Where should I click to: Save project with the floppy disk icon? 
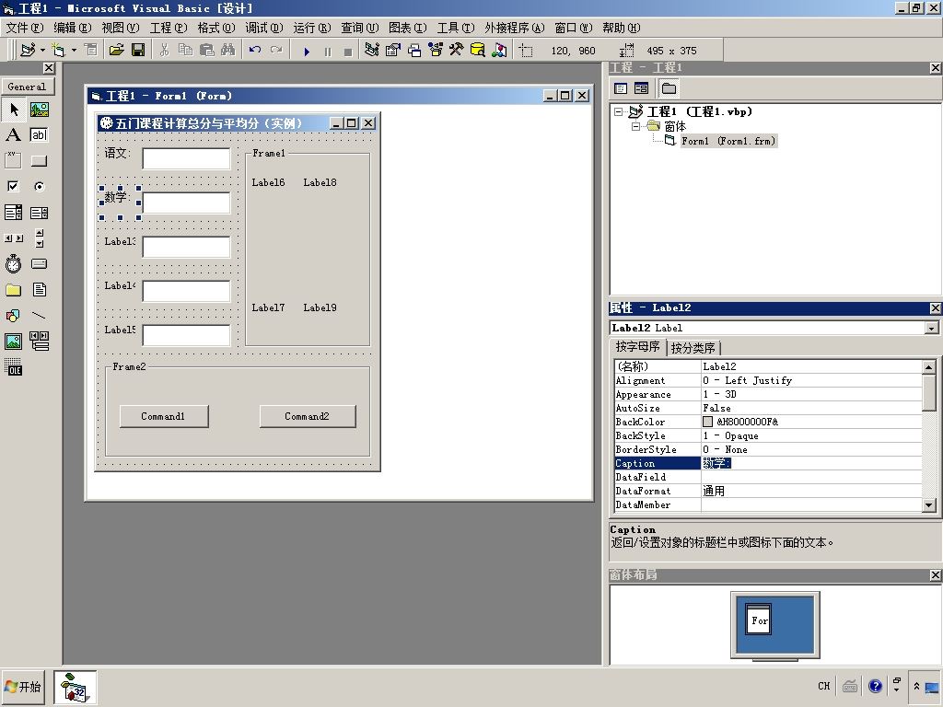click(x=138, y=50)
